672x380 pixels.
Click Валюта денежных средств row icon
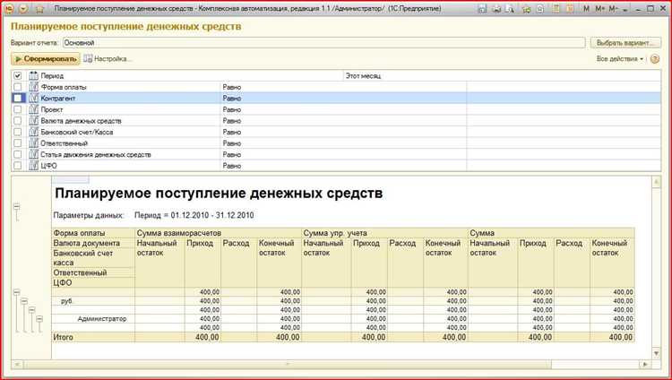coord(33,120)
